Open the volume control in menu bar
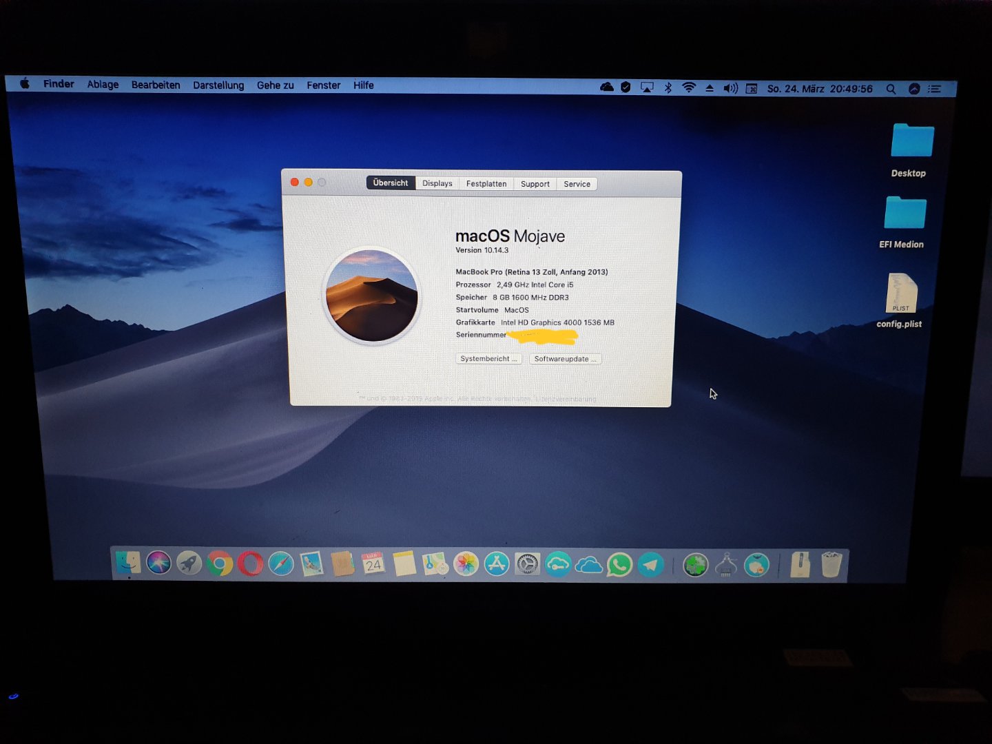Viewport: 992px width, 744px height. [731, 88]
